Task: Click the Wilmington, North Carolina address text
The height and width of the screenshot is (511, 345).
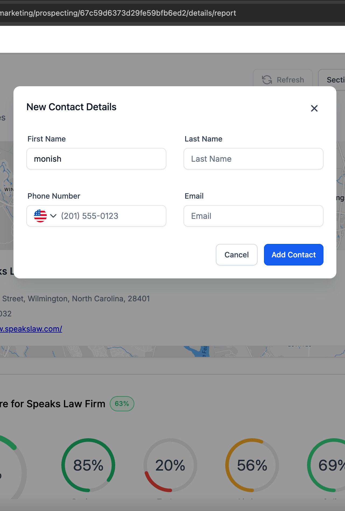Action: tap(76, 299)
